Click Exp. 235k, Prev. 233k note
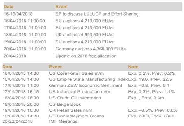This screenshot has height=126, width=184. 151,116
